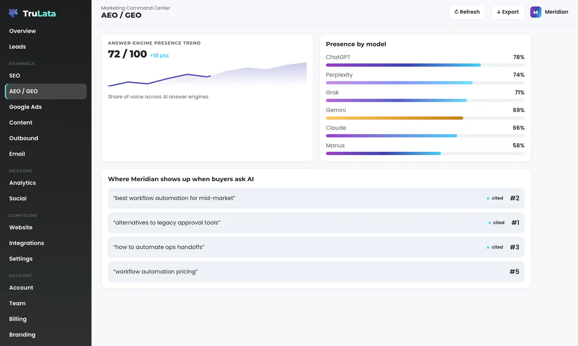Click the Manus presence bar
The image size is (578, 346).
point(383,153)
